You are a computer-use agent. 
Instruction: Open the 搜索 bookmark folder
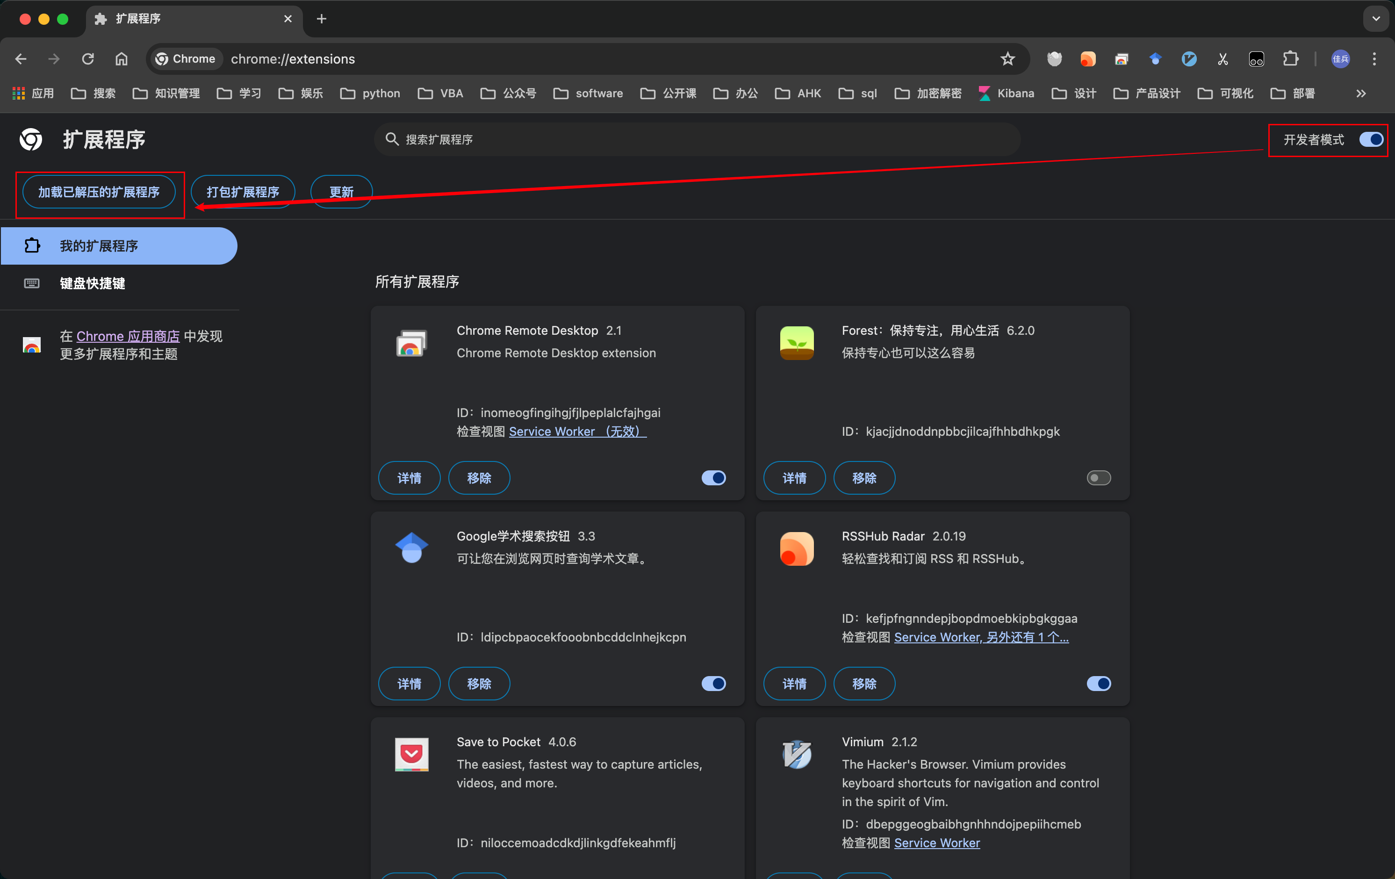coord(93,94)
